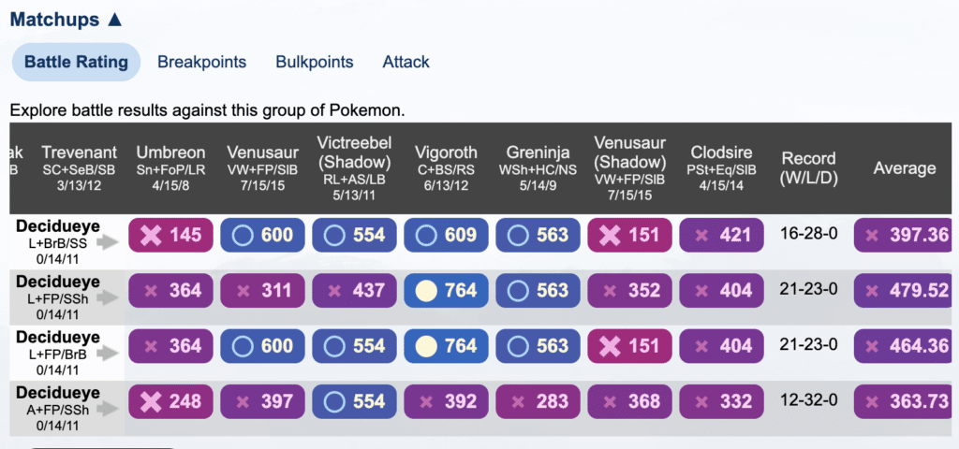Select the Attack tab
This screenshot has width=959, height=449.
[x=406, y=62]
